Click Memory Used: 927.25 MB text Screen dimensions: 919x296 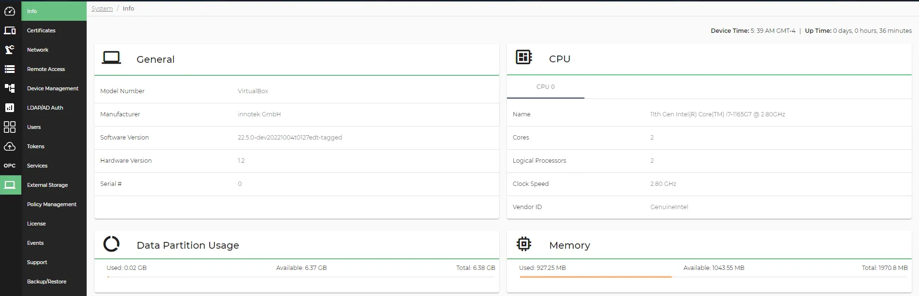[542, 268]
